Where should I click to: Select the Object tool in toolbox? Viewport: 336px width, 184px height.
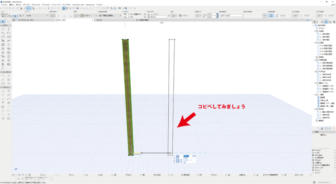[3, 61]
